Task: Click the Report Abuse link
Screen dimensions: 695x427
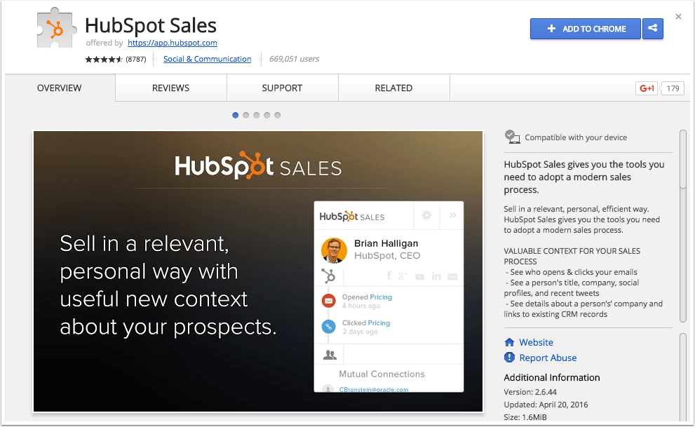Action: point(547,358)
